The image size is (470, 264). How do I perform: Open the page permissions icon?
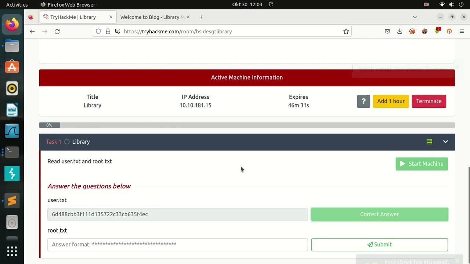[x=117, y=32]
